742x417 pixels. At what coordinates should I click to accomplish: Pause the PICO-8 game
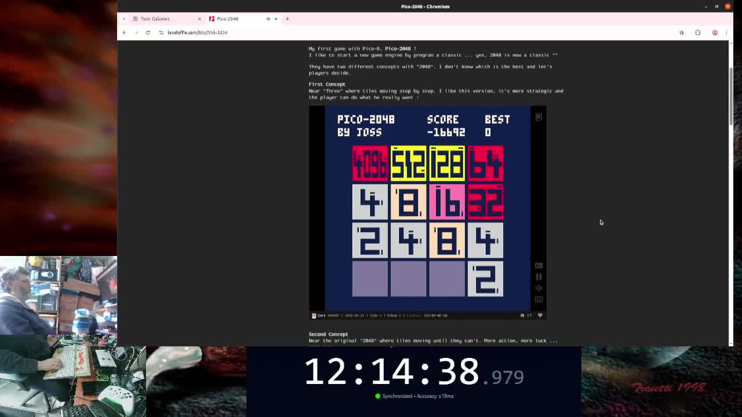(x=539, y=277)
